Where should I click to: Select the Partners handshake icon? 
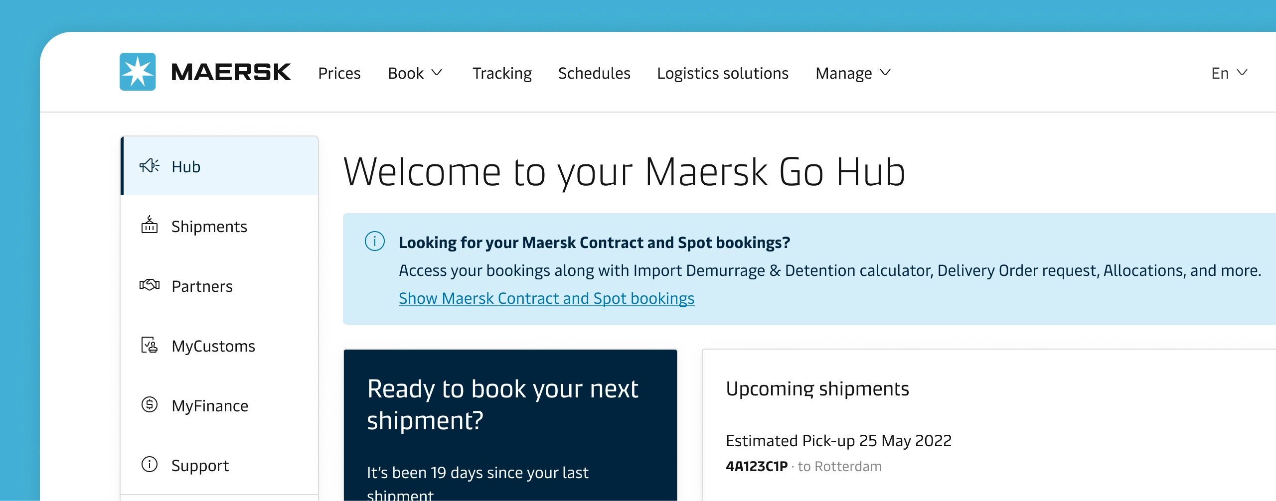point(149,285)
